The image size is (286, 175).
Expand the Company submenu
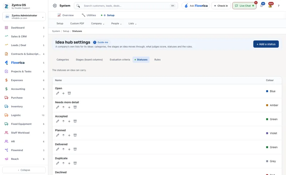[98, 24]
